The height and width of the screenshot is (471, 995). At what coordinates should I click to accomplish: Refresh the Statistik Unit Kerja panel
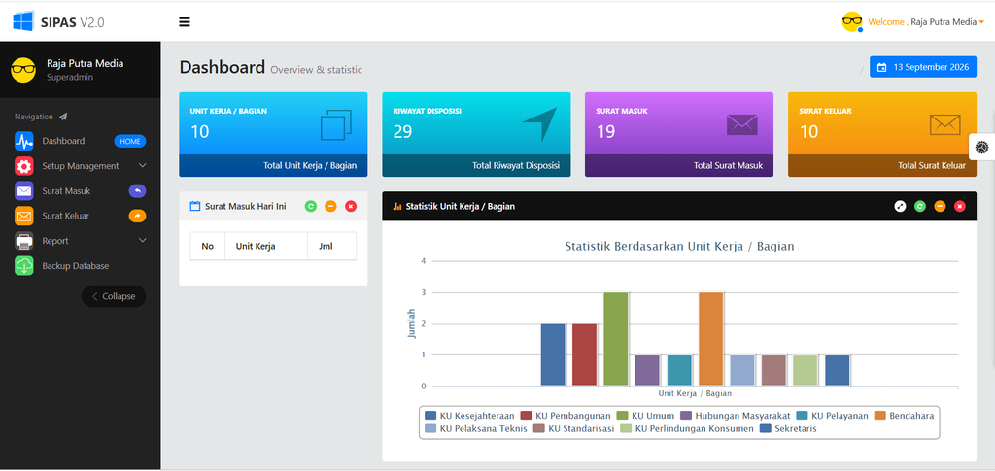coord(919,206)
